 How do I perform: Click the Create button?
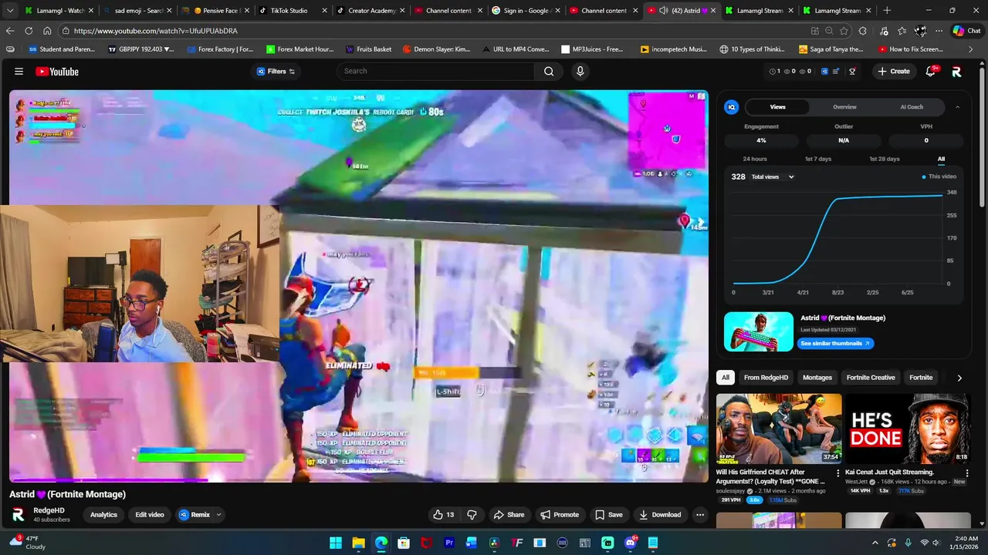click(894, 71)
